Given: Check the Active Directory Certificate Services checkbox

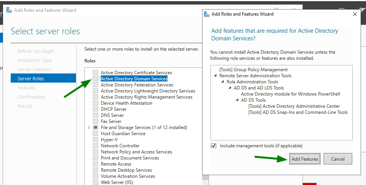Looking at the screenshot, I should click(x=96, y=73).
